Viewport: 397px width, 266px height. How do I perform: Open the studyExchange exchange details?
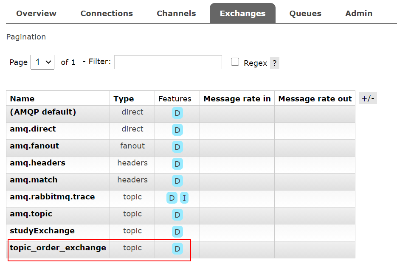coord(42,231)
